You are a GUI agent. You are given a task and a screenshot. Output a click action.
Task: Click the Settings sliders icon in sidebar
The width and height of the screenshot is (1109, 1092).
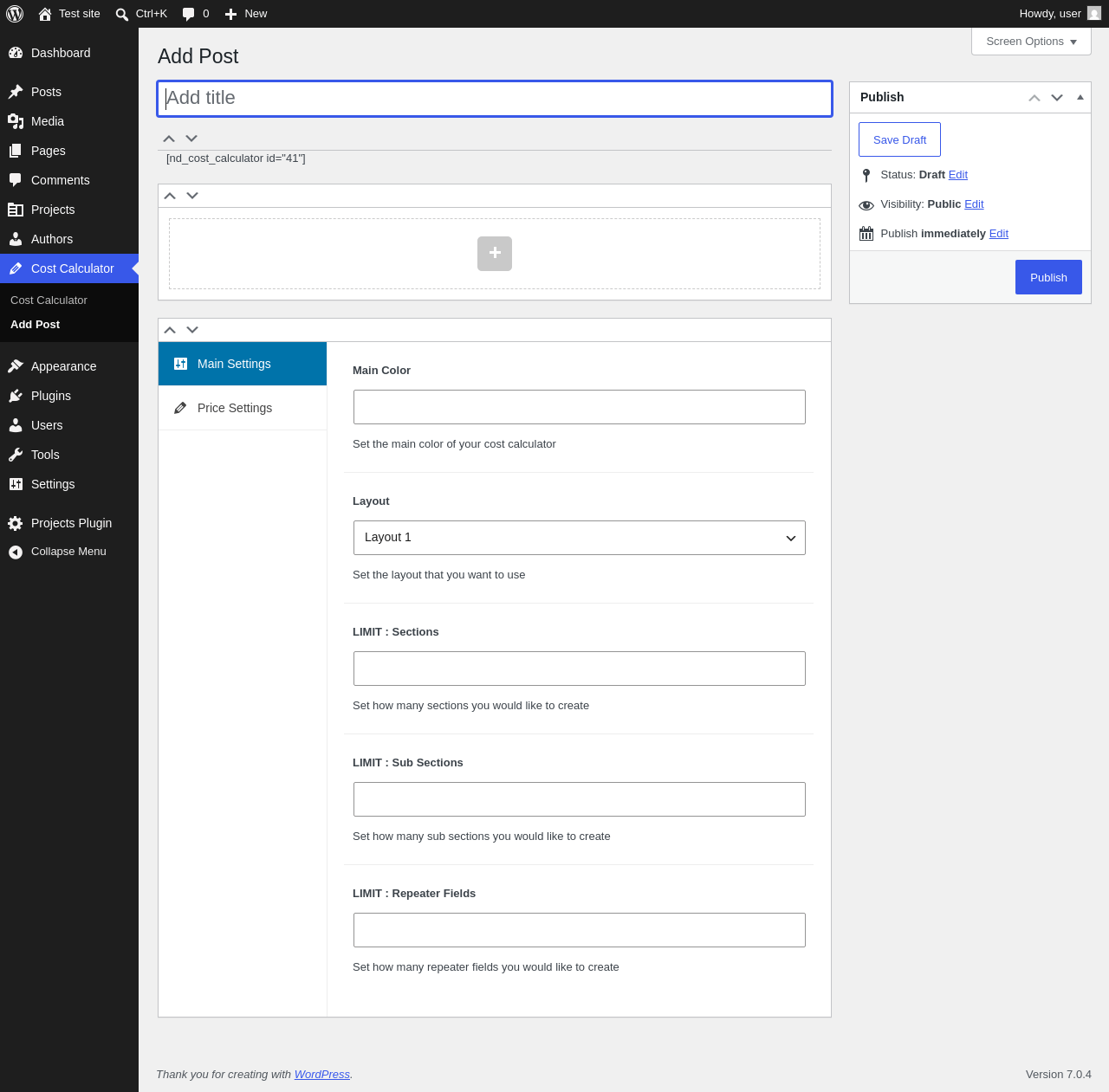[16, 484]
